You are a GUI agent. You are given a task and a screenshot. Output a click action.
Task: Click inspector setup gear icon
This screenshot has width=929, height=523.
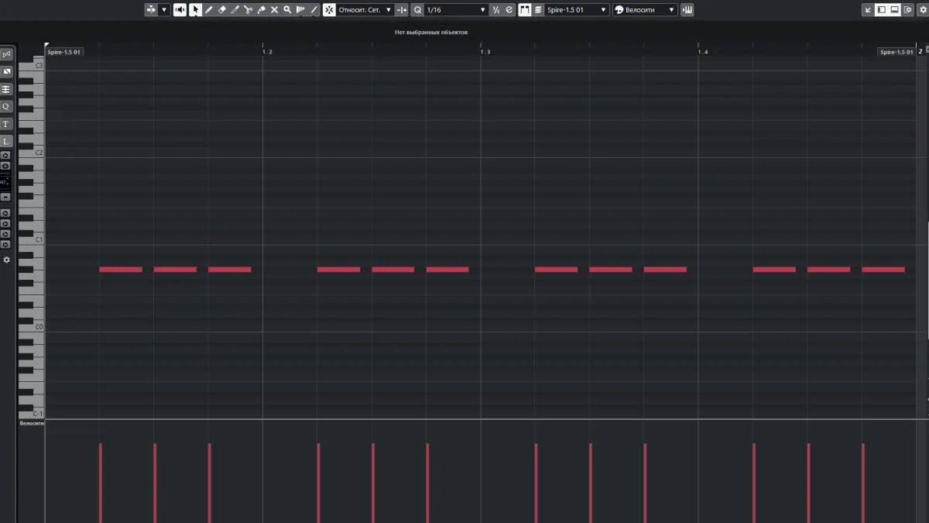tap(6, 260)
